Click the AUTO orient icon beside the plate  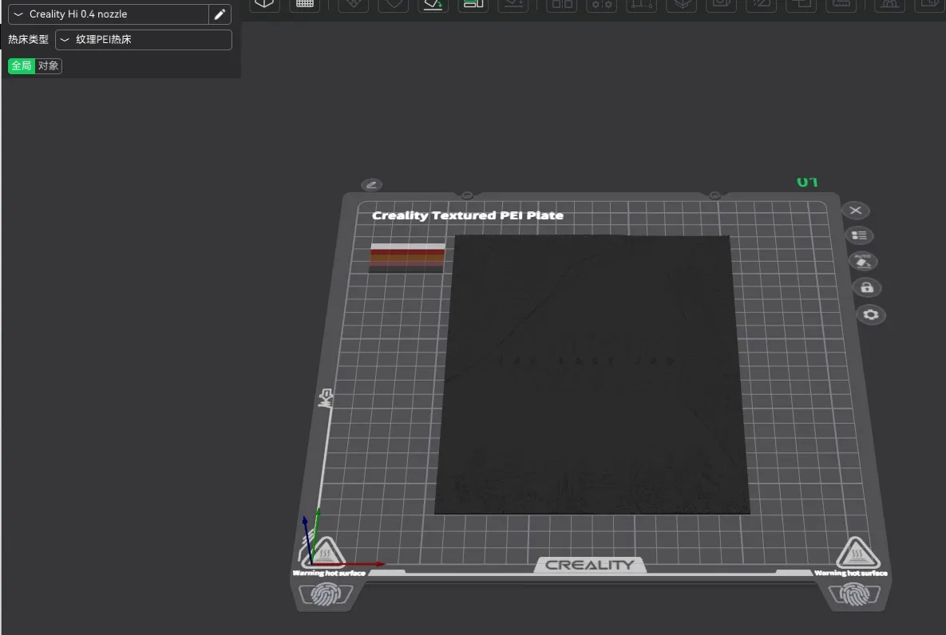point(863,261)
